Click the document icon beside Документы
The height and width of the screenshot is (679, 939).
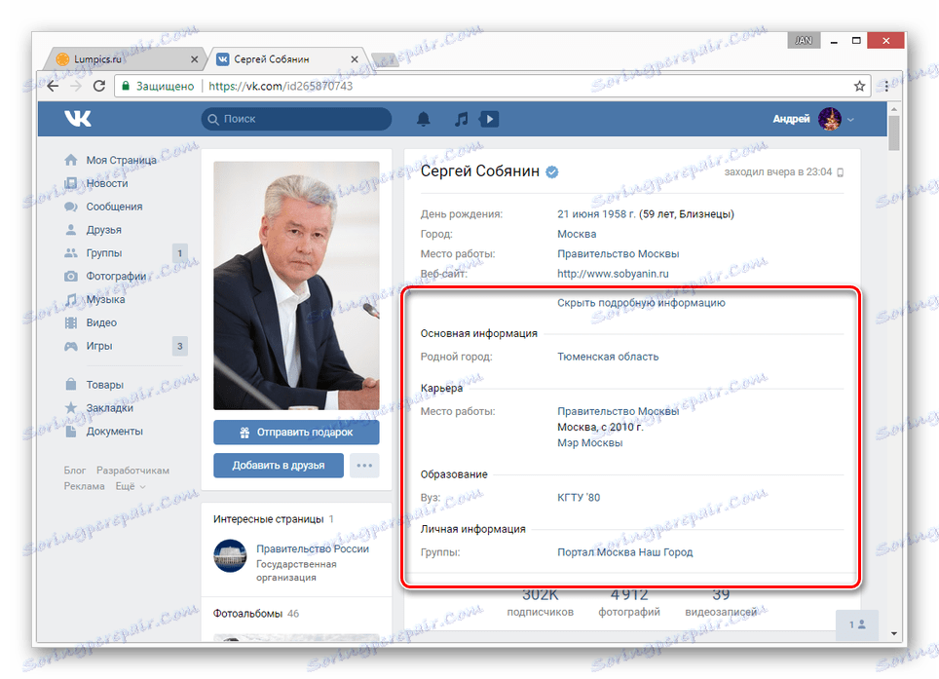point(71,432)
